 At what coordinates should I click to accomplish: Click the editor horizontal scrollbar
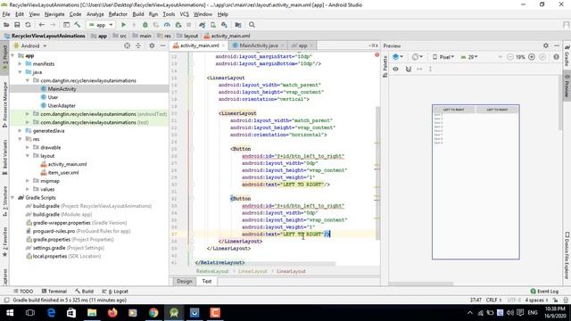coord(265,264)
